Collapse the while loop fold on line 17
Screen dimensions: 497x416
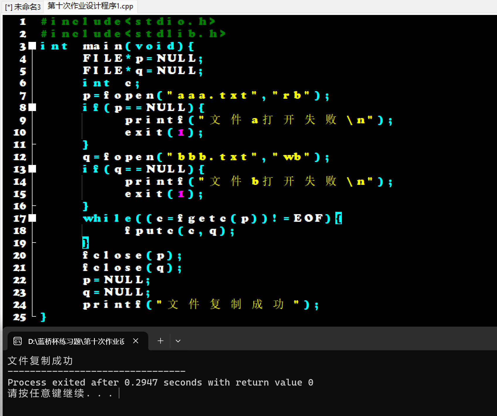click(33, 218)
